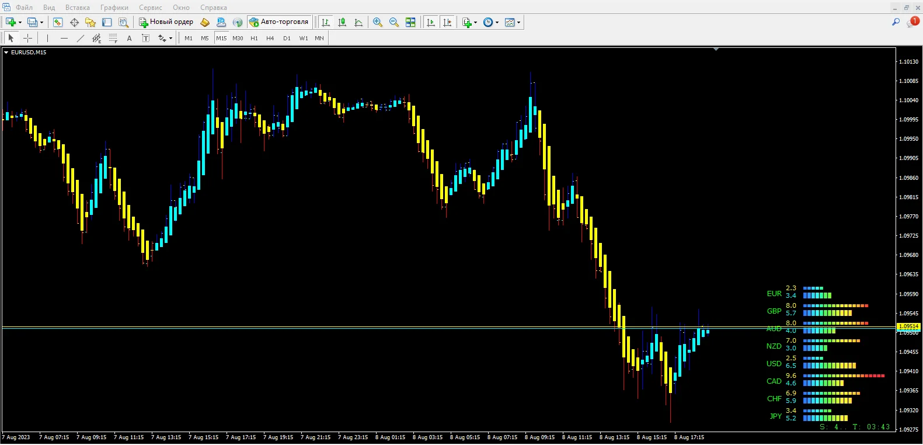Image resolution: width=923 pixels, height=445 pixels.
Task: Open the Окно menu
Action: pos(181,8)
